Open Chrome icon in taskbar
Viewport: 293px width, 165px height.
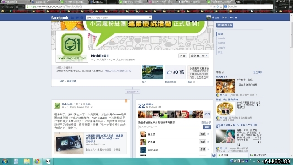coord(37,161)
